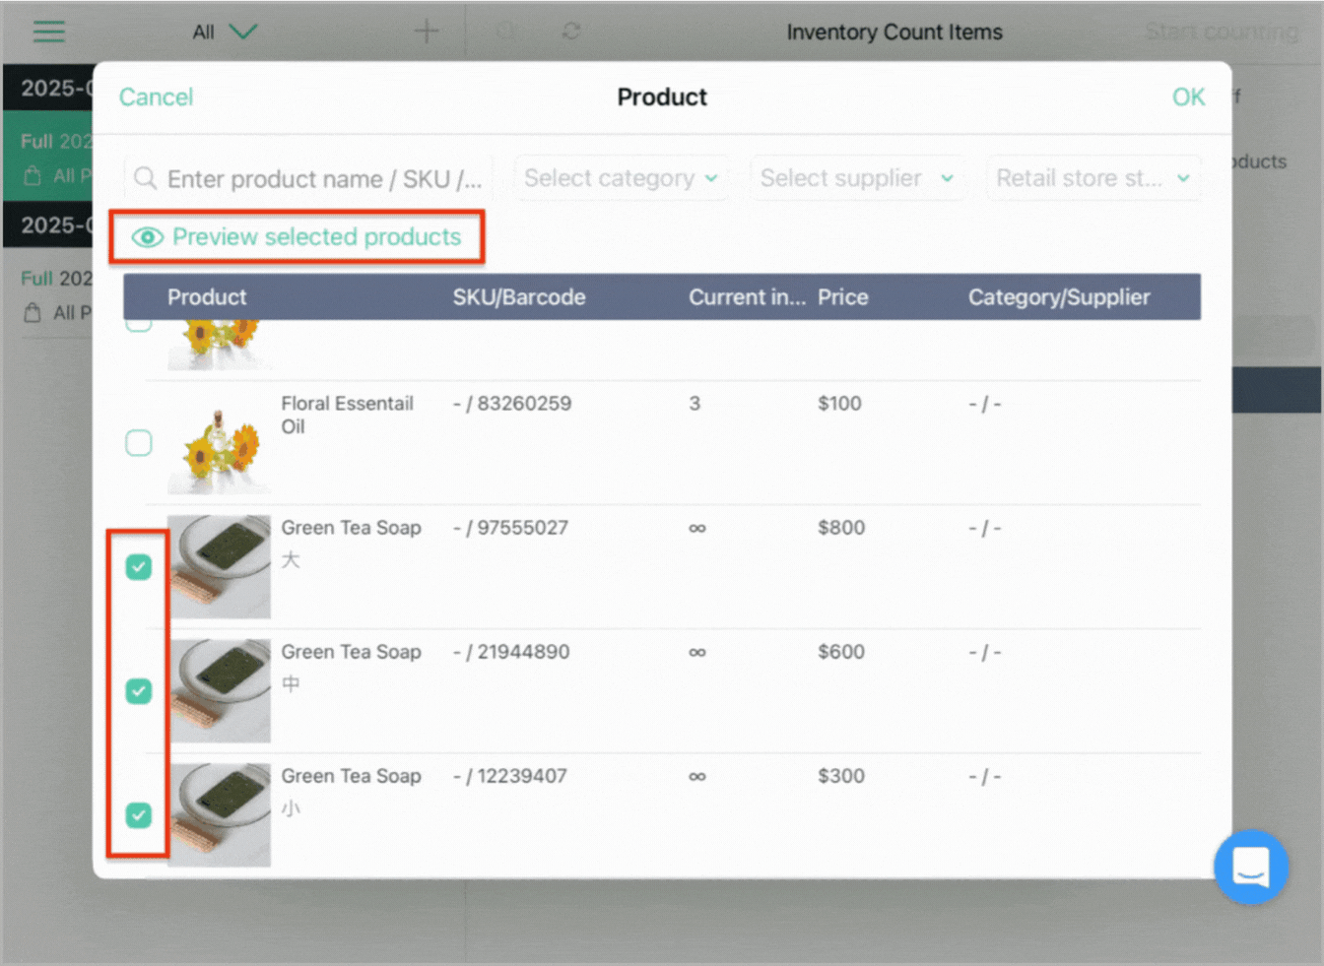
Task: Click the search icon in the top toolbar
Action: tap(505, 32)
